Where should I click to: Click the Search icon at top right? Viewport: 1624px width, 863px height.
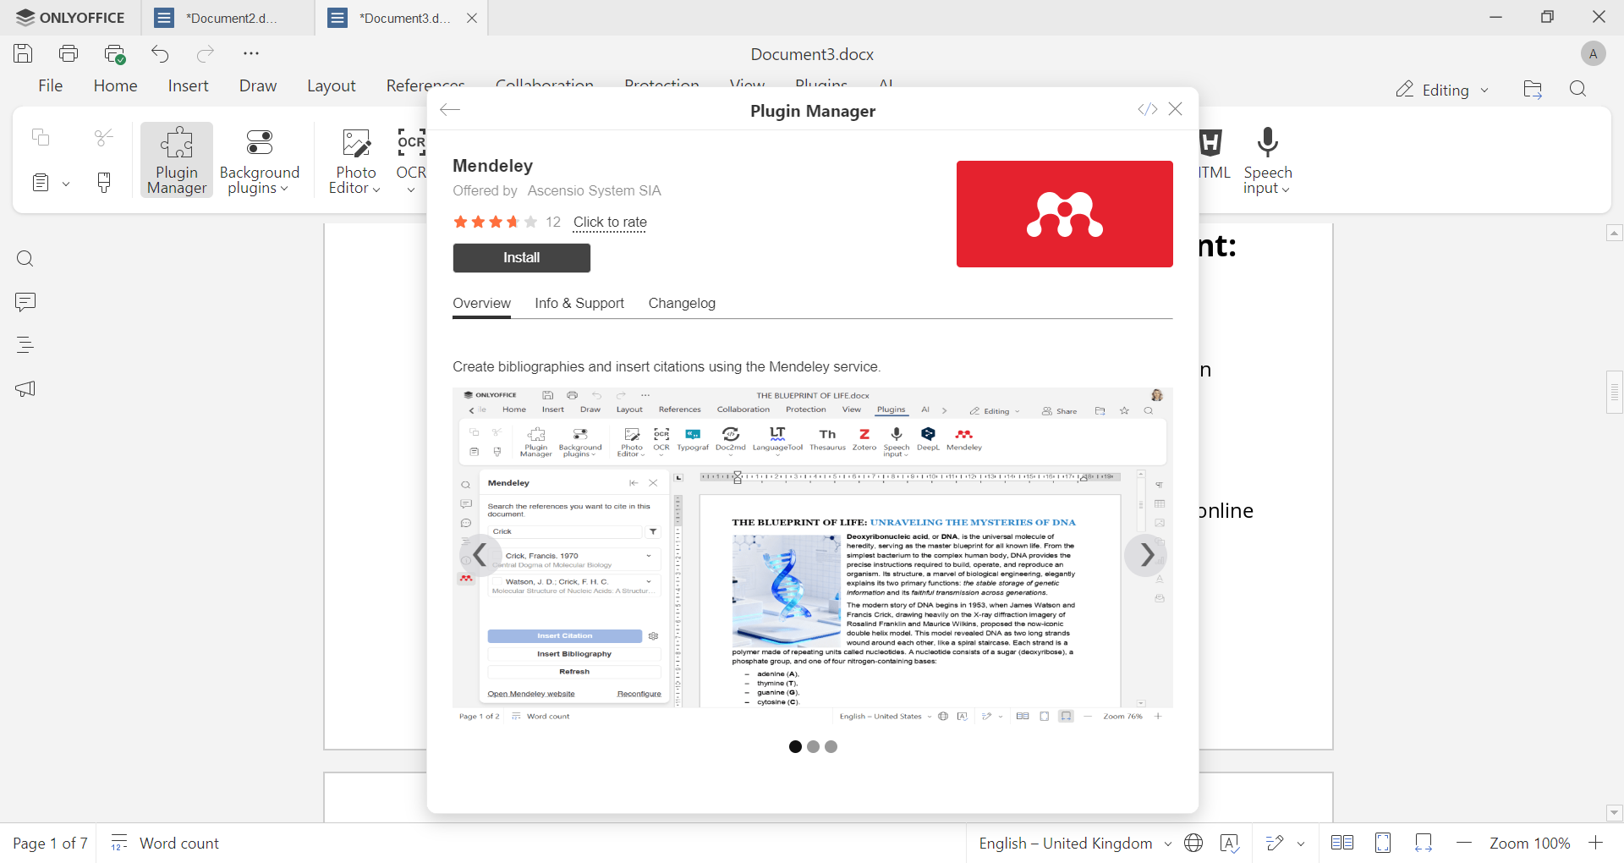(1577, 90)
